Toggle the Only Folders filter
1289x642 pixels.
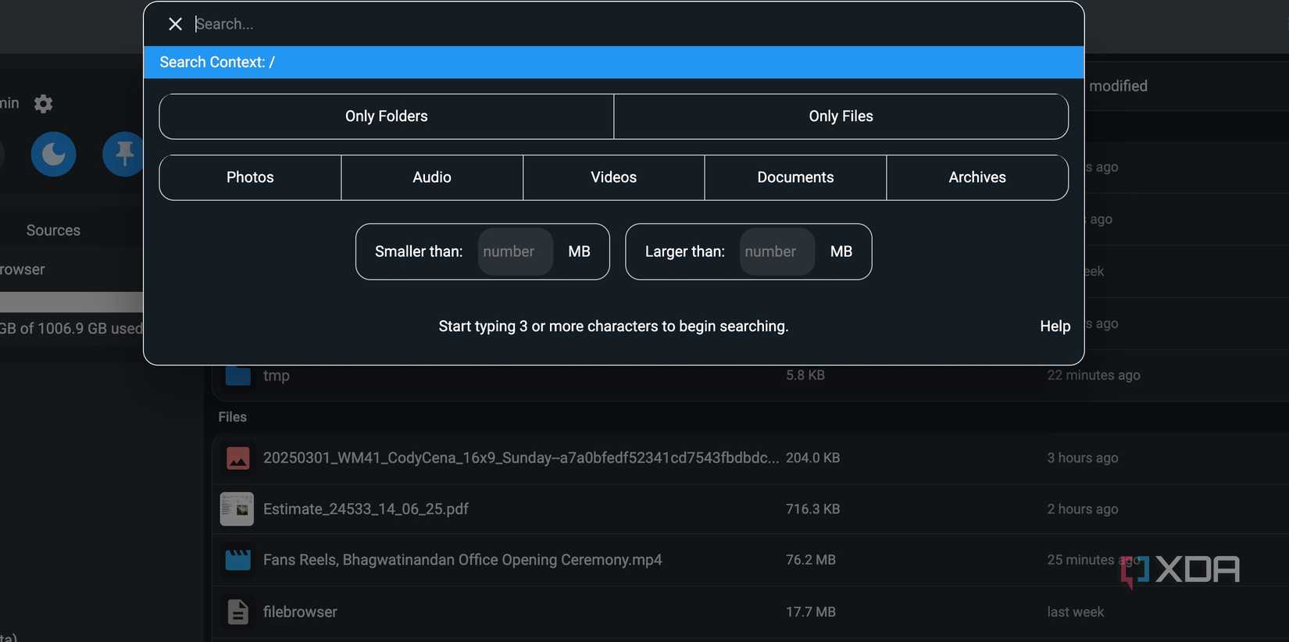tap(387, 116)
